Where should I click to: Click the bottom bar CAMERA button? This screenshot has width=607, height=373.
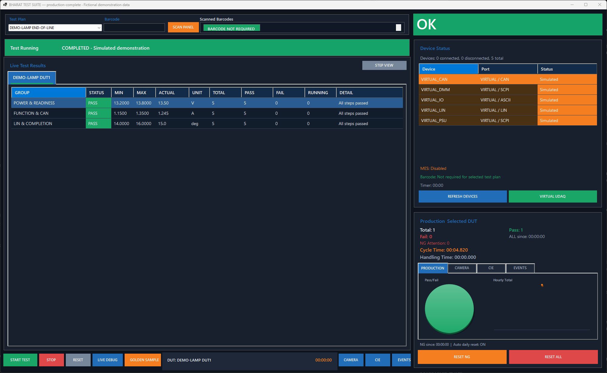pyautogui.click(x=351, y=360)
